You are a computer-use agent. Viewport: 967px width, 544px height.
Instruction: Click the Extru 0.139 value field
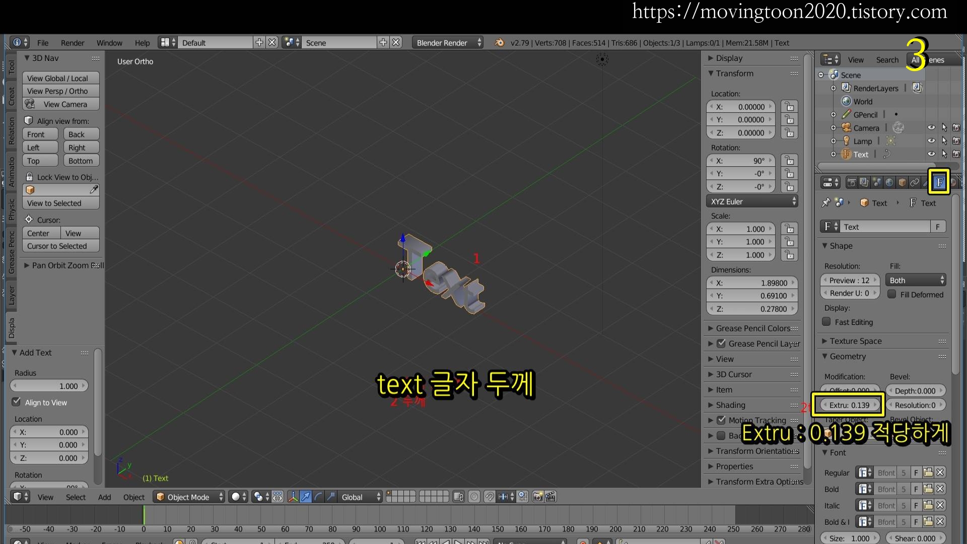850,405
